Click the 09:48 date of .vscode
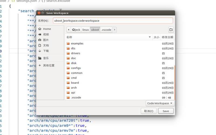This screenshot has width=216, height=135. [x=166, y=98]
